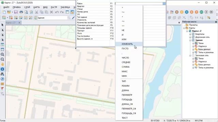
Task: Choose ПУСТО in the operator list
Action: pos(129,48)
